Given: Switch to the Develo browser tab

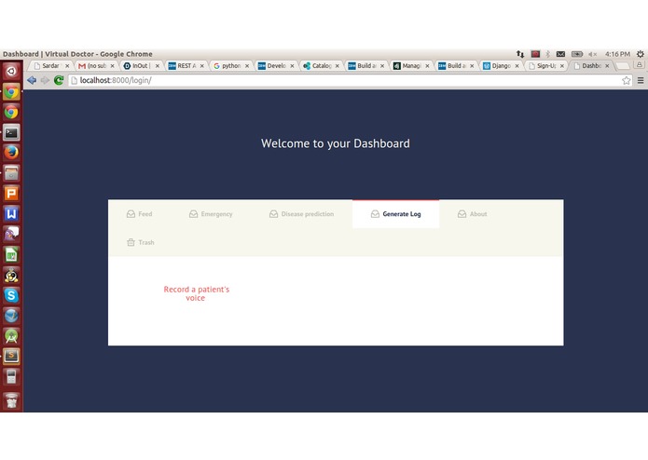Looking at the screenshot, I should pos(276,65).
